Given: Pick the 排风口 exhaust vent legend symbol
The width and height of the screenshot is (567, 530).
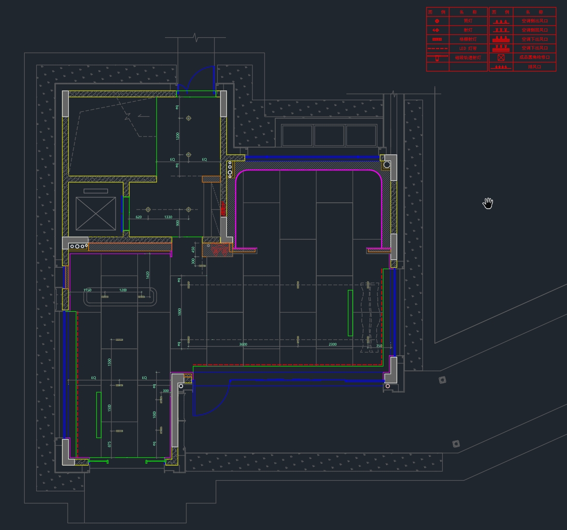Looking at the screenshot, I should 501,67.
